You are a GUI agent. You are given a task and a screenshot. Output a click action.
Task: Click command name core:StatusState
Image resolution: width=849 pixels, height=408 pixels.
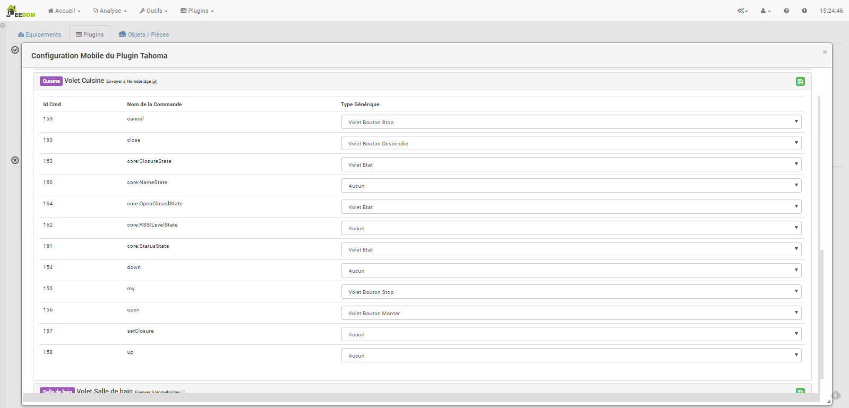[x=148, y=246]
